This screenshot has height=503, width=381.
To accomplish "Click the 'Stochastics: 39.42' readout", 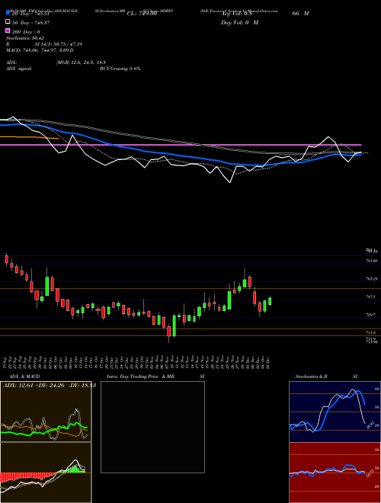I will (25, 38).
